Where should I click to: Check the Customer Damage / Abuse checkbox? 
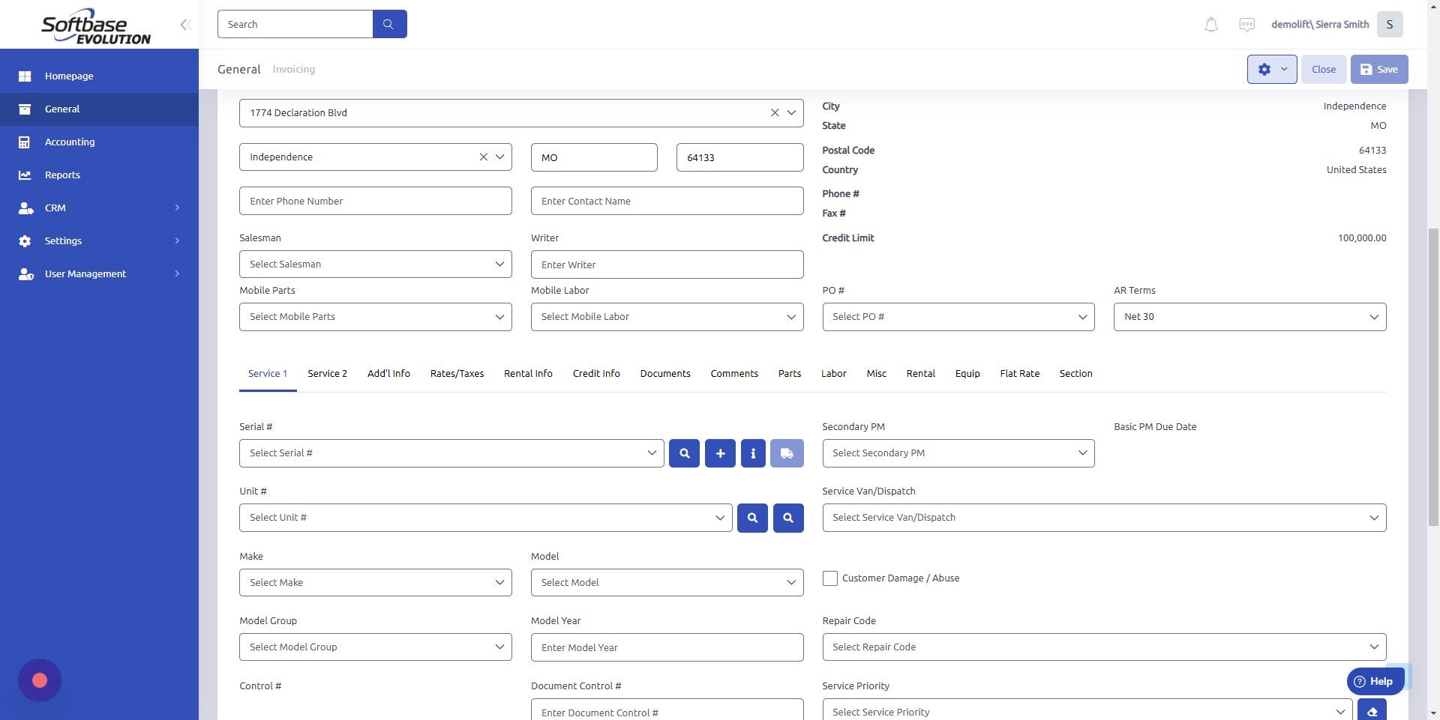click(829, 578)
